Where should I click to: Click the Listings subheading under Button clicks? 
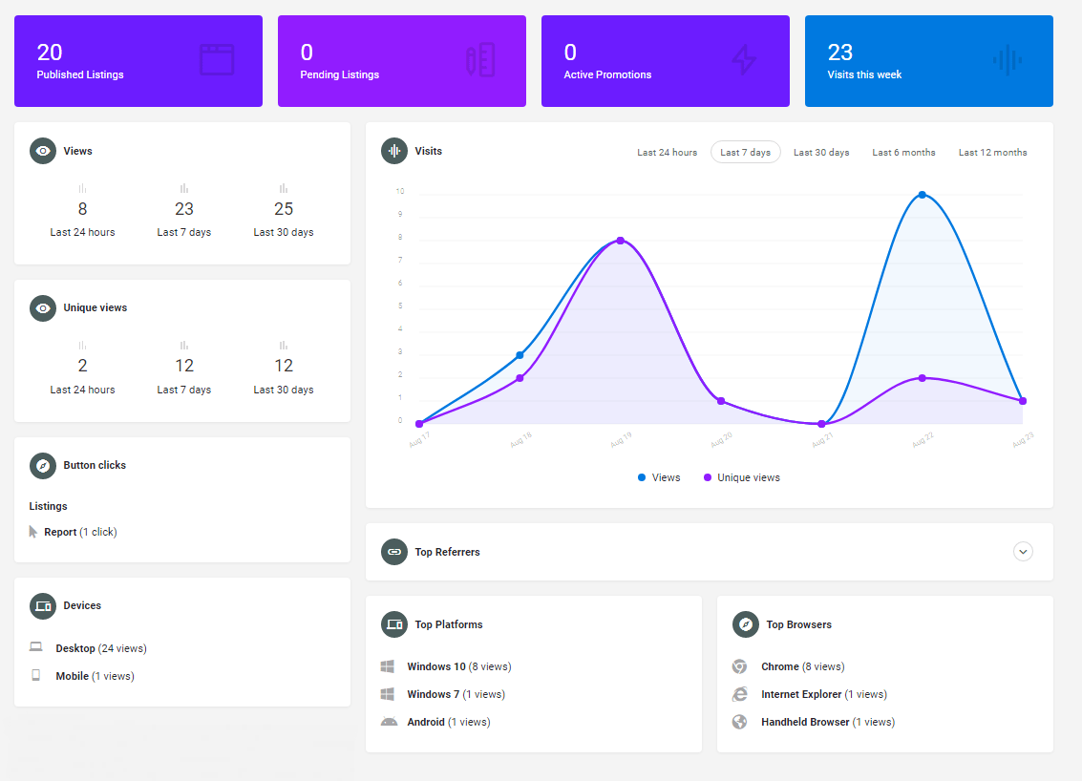coord(49,506)
